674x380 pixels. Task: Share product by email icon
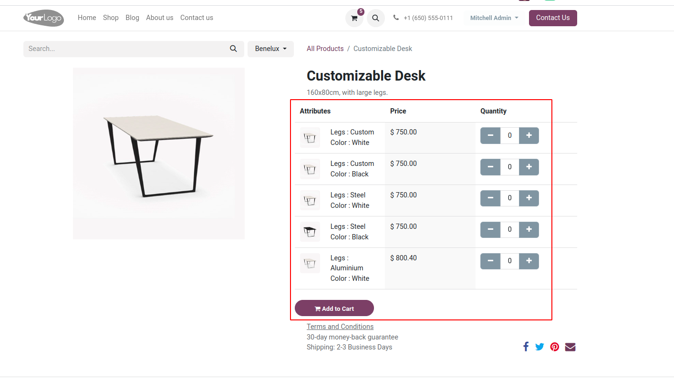point(570,347)
